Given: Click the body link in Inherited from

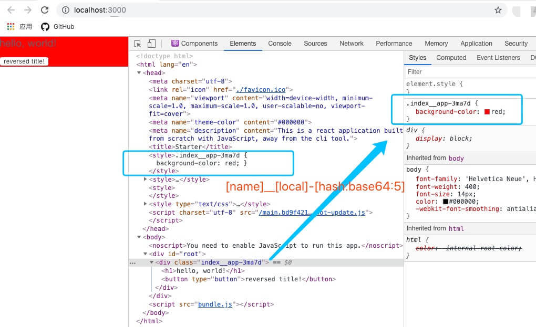Looking at the screenshot, I should [456, 158].
